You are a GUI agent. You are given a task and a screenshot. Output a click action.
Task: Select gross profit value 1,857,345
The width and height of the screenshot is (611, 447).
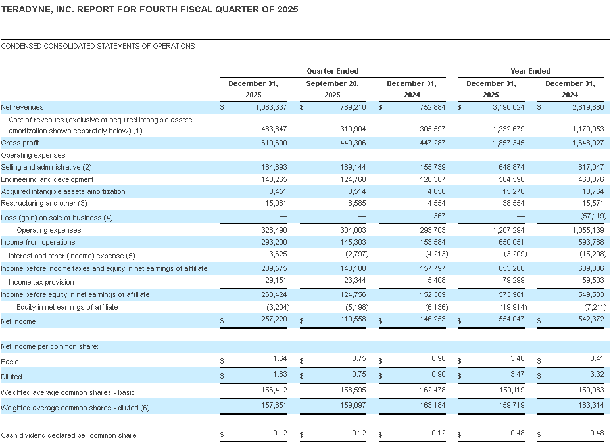508,143
